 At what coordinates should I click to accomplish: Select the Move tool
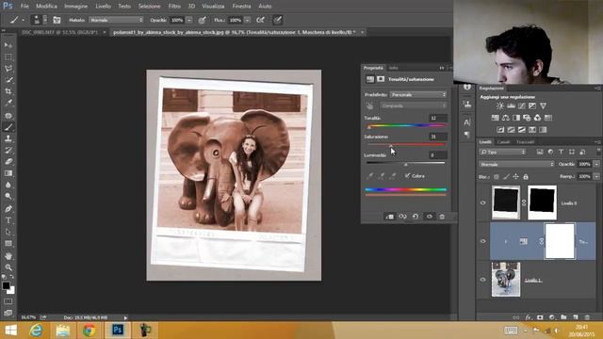point(8,45)
